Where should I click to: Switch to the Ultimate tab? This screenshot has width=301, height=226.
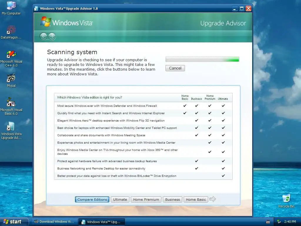point(120,200)
